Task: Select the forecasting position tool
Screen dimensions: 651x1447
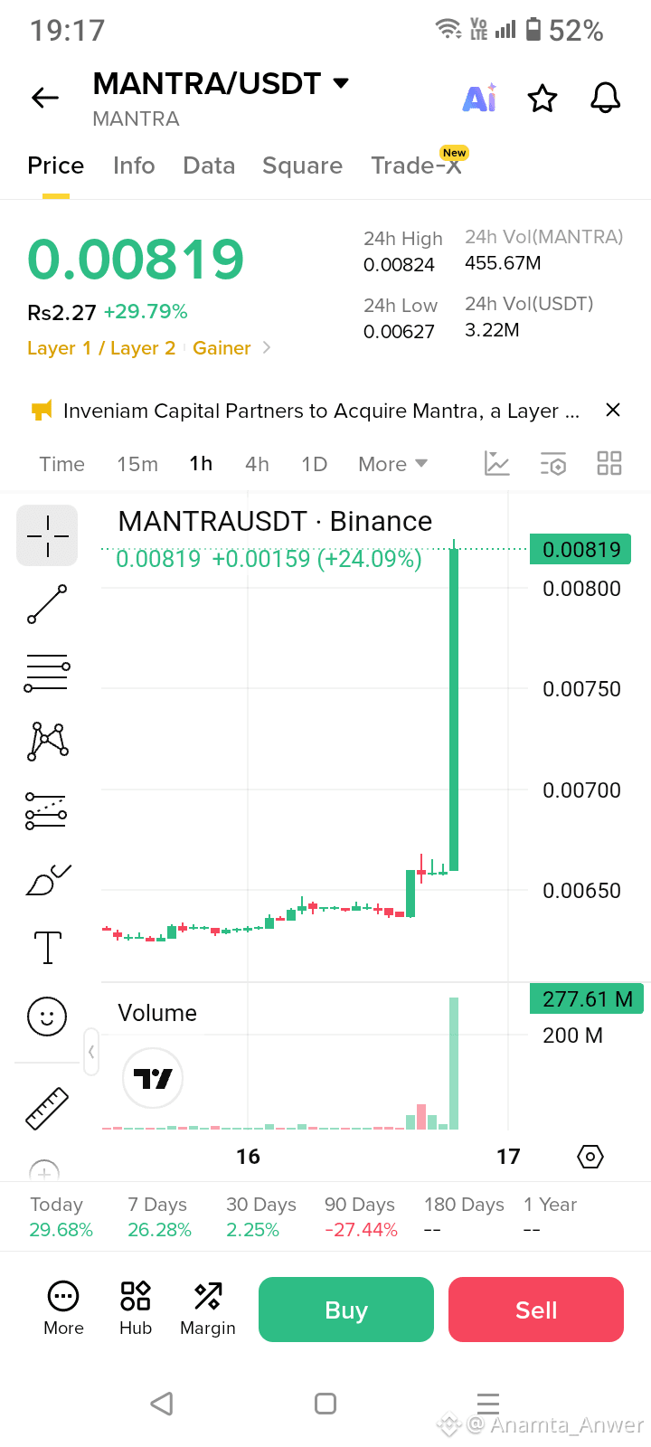Action: pyautogui.click(x=46, y=810)
